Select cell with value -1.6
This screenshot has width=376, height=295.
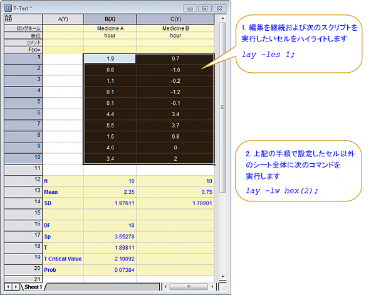click(x=175, y=70)
